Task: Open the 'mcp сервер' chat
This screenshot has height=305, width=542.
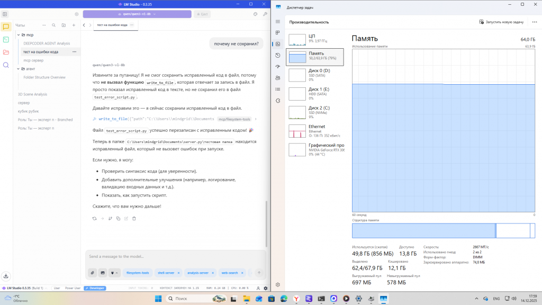Action: point(33,60)
